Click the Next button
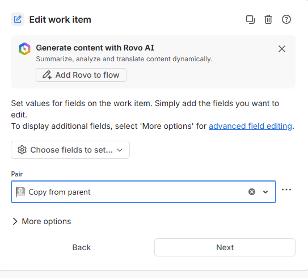This screenshot has width=308, height=278. [x=225, y=247]
